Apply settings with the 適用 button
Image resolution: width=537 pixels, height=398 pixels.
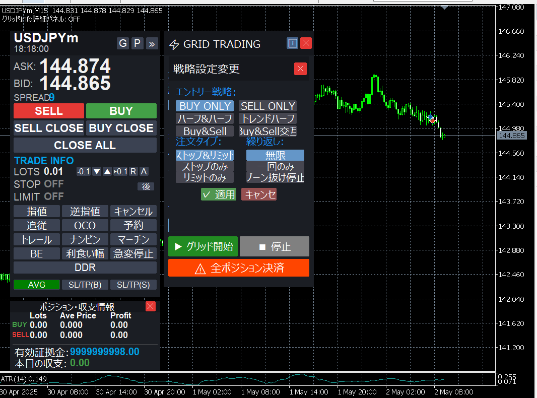coord(219,194)
